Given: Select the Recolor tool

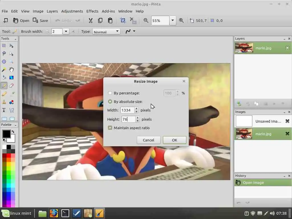Looking at the screenshot, I should click(11, 102).
